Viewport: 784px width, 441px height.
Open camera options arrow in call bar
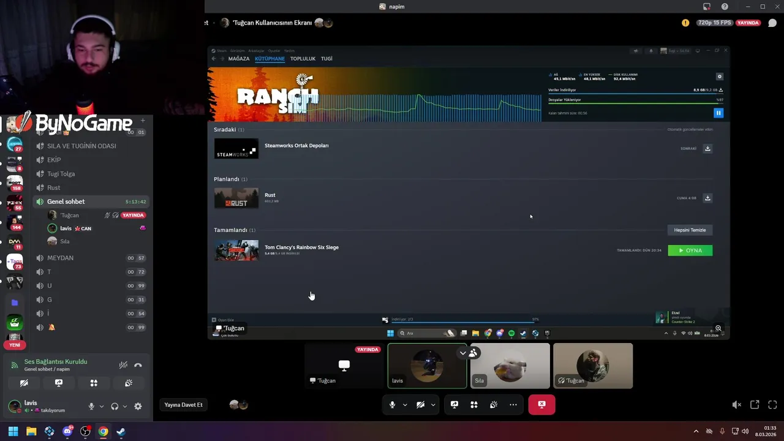coord(433,405)
